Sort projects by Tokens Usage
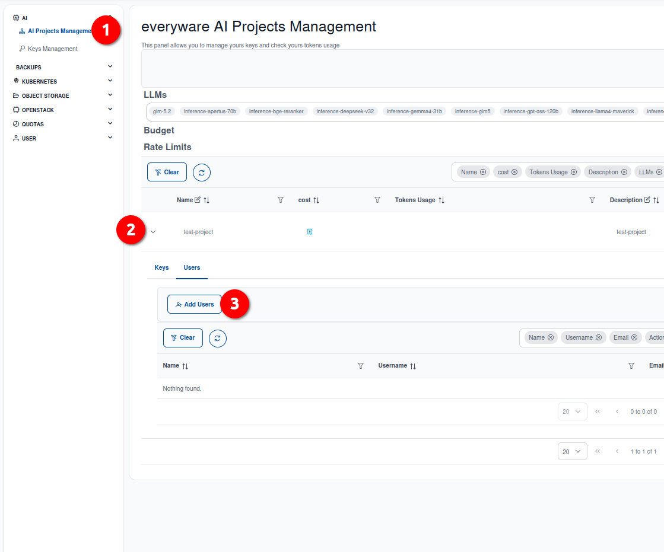664x552 pixels. [x=441, y=200]
